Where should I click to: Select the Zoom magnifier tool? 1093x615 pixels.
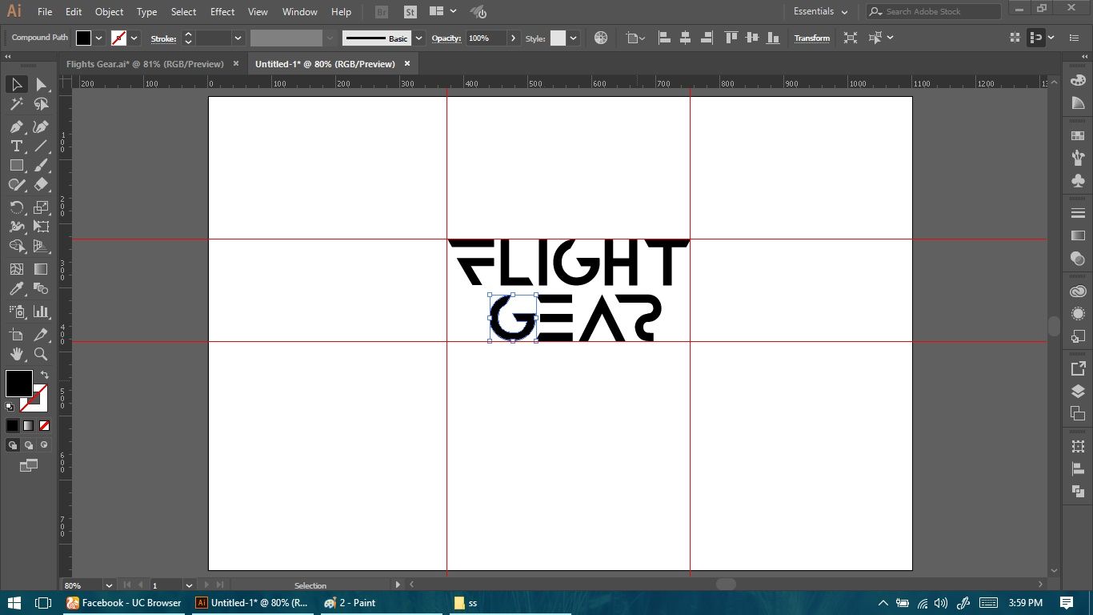click(x=41, y=354)
